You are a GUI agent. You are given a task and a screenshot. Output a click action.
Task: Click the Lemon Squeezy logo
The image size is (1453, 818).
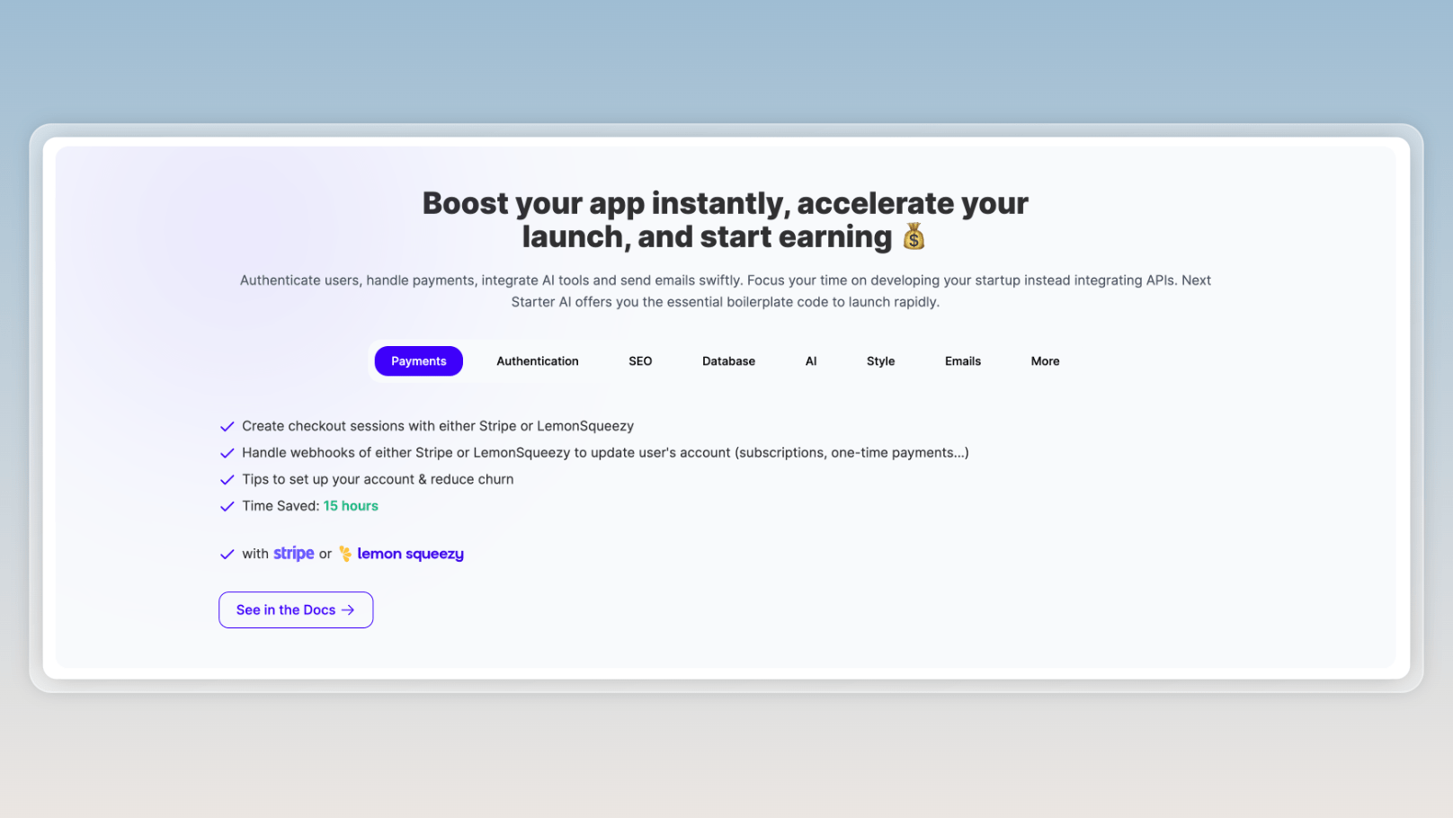point(401,554)
